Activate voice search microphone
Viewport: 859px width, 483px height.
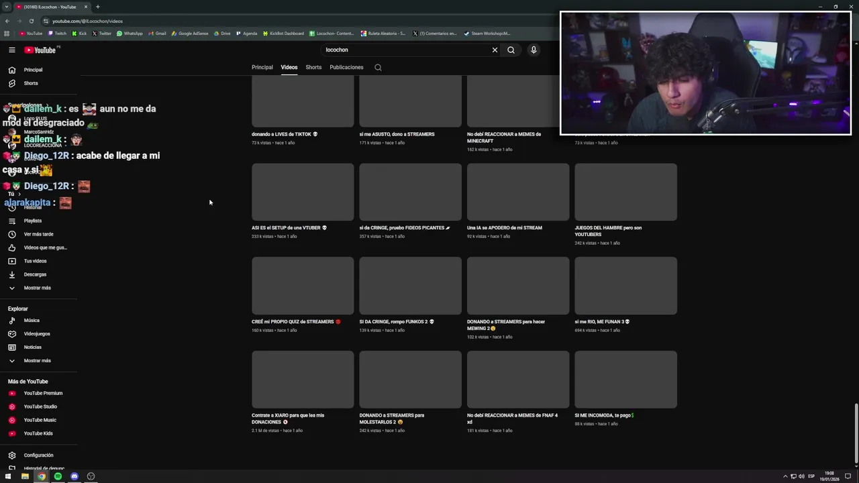[x=534, y=50]
